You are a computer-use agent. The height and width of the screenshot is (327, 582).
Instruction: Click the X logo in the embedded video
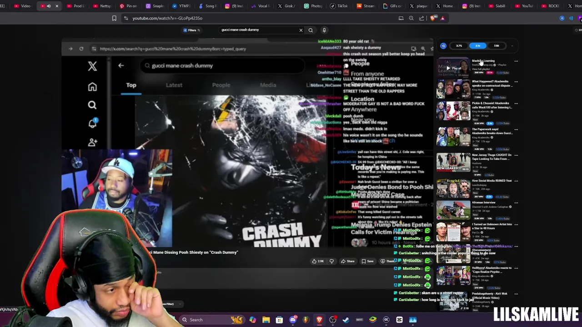click(x=92, y=66)
